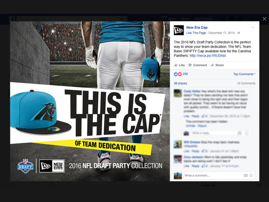Image resolution: width=269 pixels, height=202 pixels.
Task: Click in the Write a comment field
Action: 213,175
